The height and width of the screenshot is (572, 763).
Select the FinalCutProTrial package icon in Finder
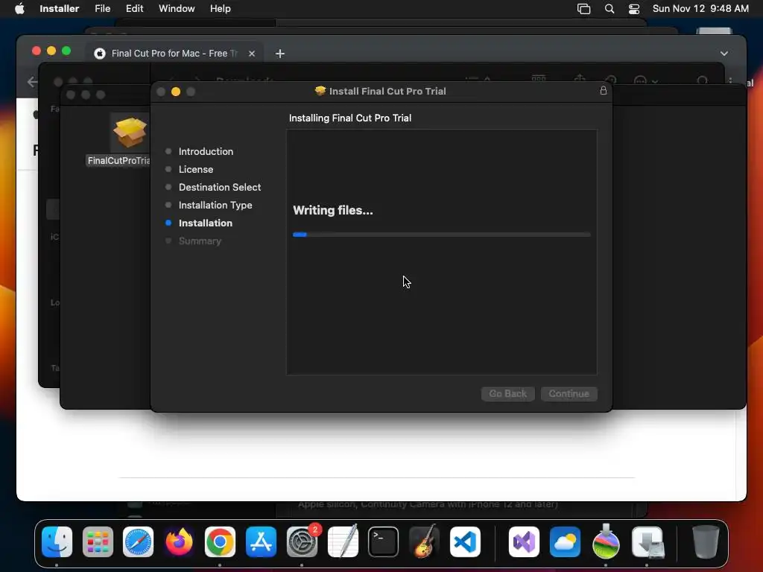click(x=129, y=133)
